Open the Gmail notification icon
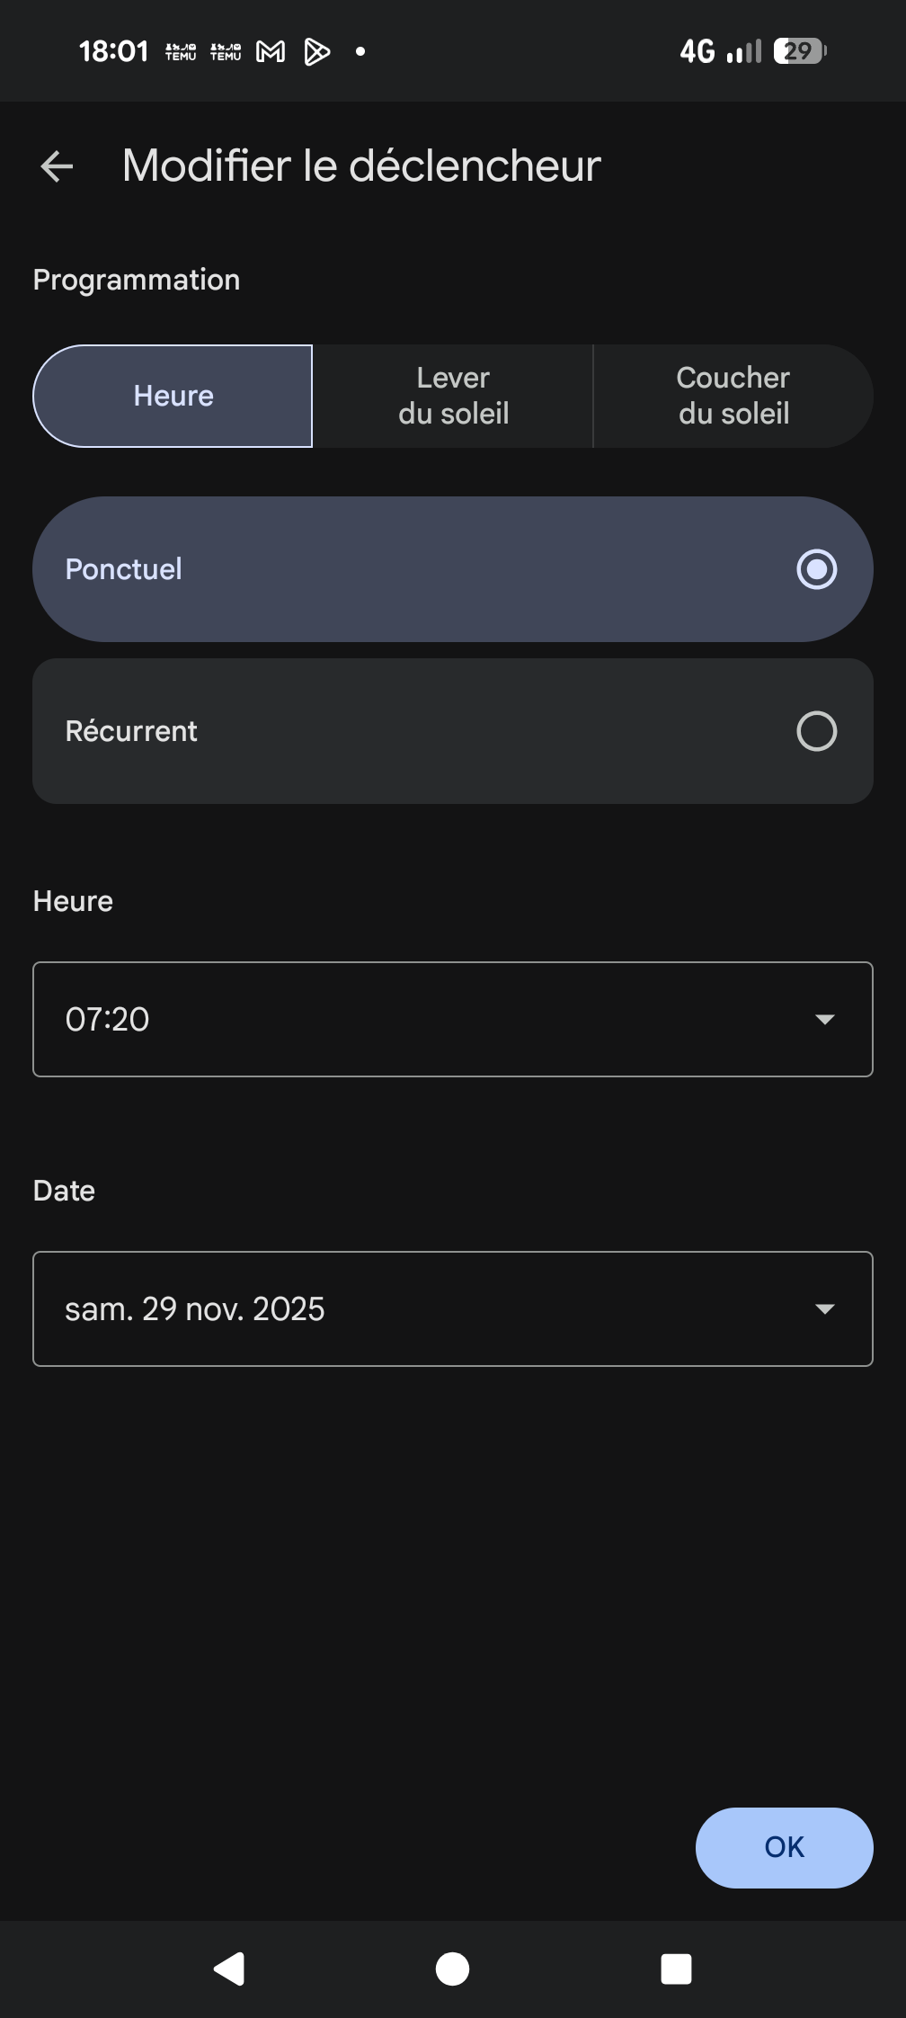 tap(271, 52)
